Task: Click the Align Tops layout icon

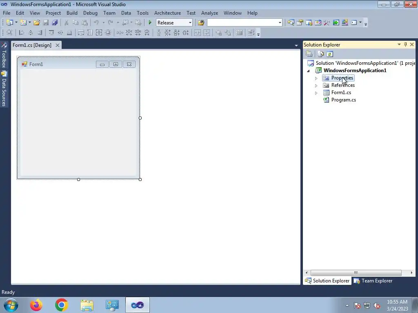Action: (51, 33)
